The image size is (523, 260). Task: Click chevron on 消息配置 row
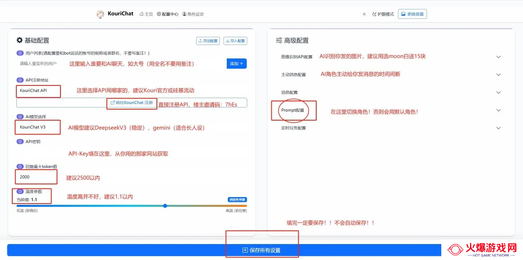point(498,92)
